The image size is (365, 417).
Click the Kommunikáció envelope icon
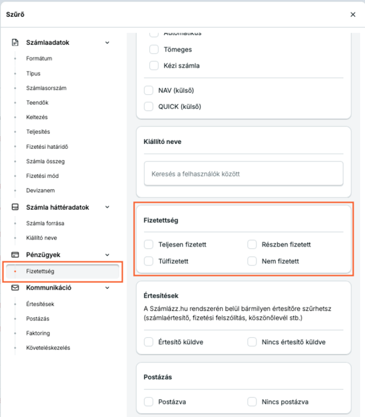(15, 287)
